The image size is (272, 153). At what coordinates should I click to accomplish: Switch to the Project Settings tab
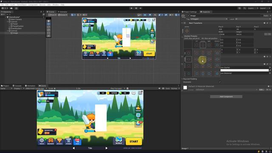click(x=189, y=12)
